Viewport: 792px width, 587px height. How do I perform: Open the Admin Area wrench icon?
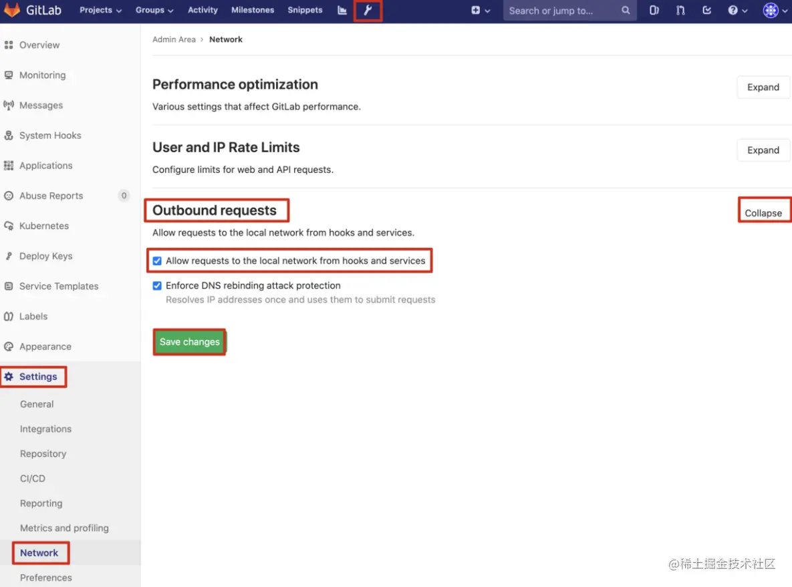(x=368, y=10)
